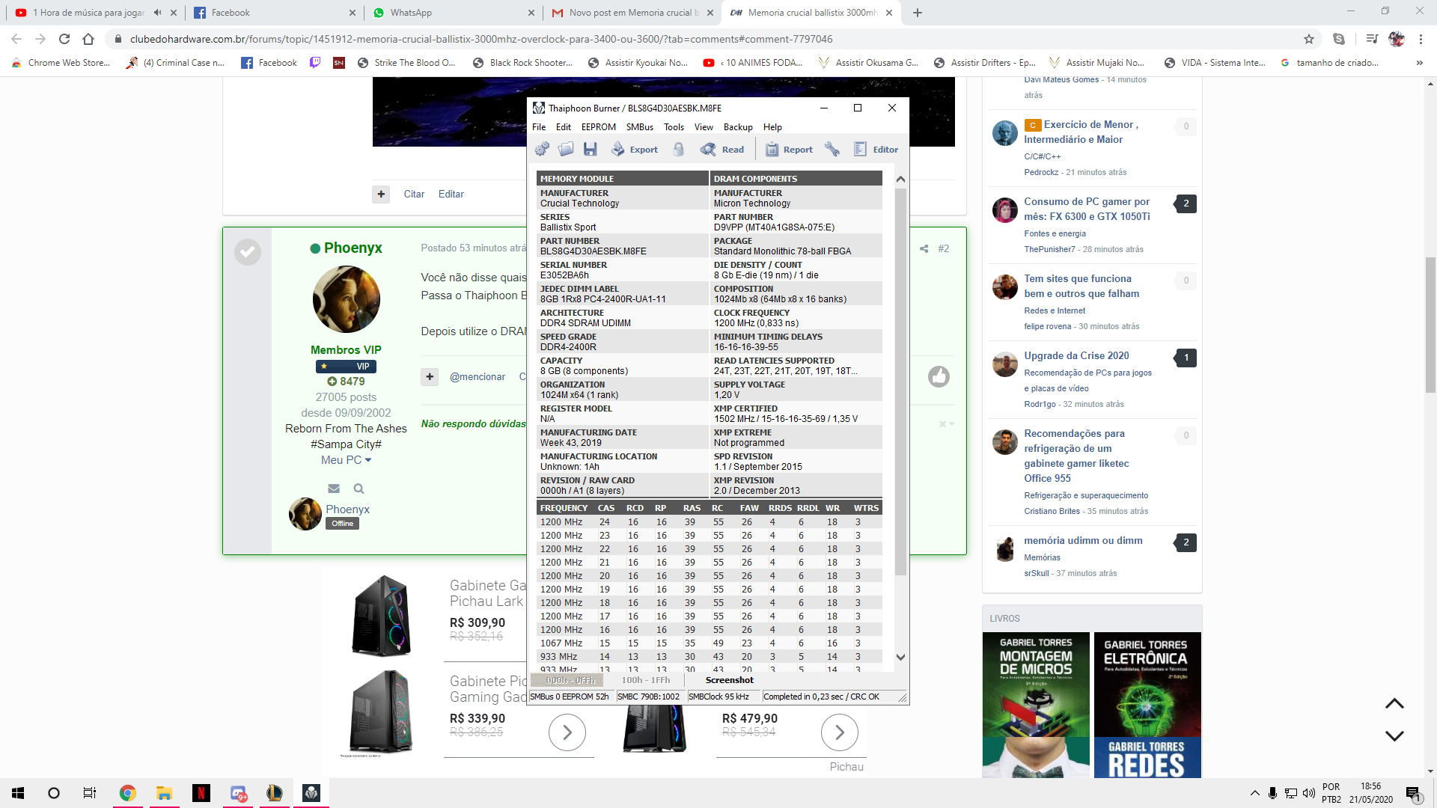The image size is (1437, 808).
Task: Click Citar to quote the post
Action: pyautogui.click(x=414, y=194)
